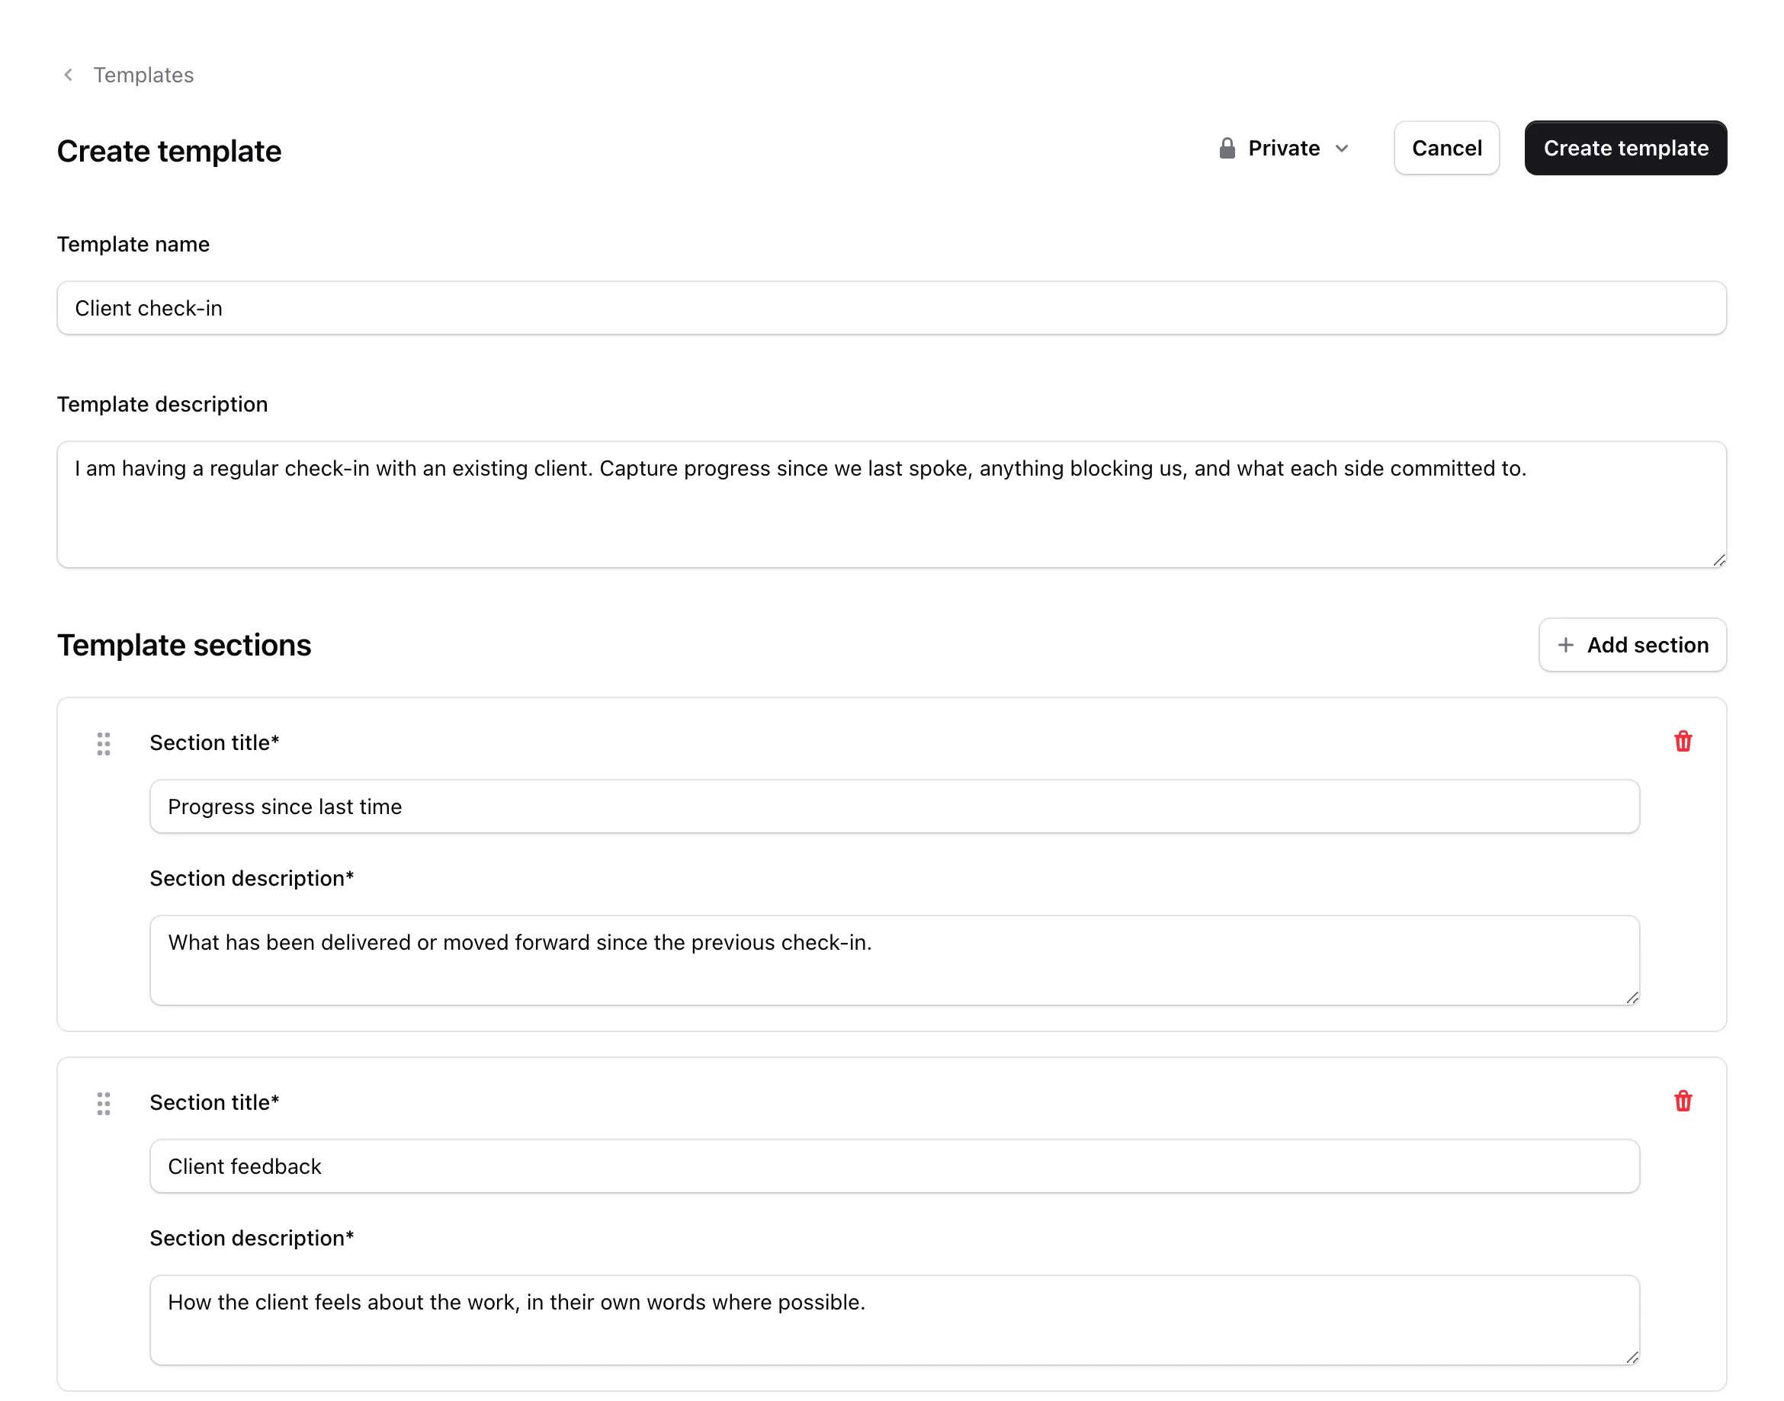Image resolution: width=1784 pixels, height=1401 pixels.
Task: Edit the Progress since last time title field
Action: (x=894, y=807)
